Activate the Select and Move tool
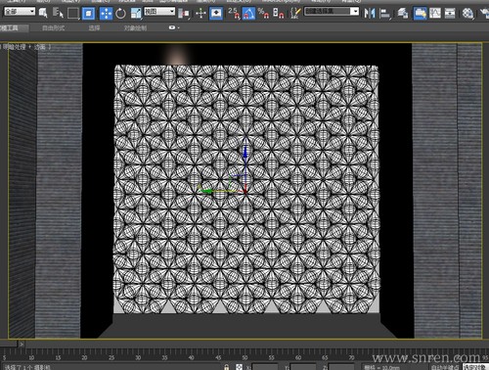Viewport: 489px width, 370px height. (106, 14)
